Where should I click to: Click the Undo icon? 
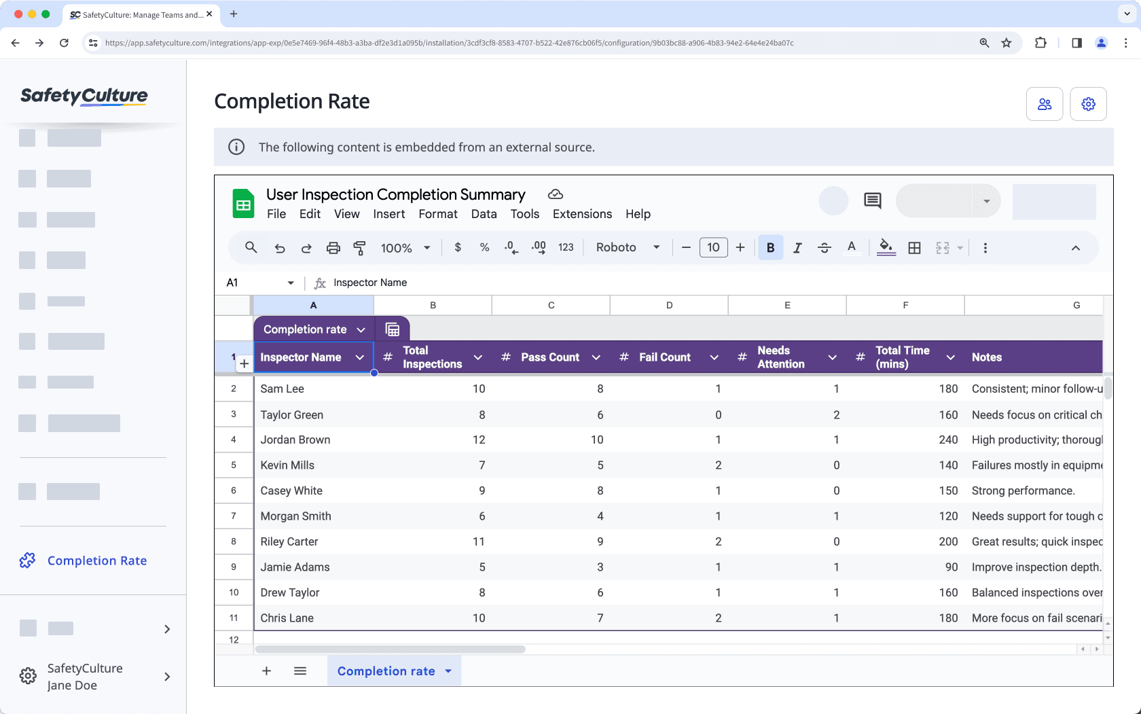pyautogui.click(x=279, y=247)
